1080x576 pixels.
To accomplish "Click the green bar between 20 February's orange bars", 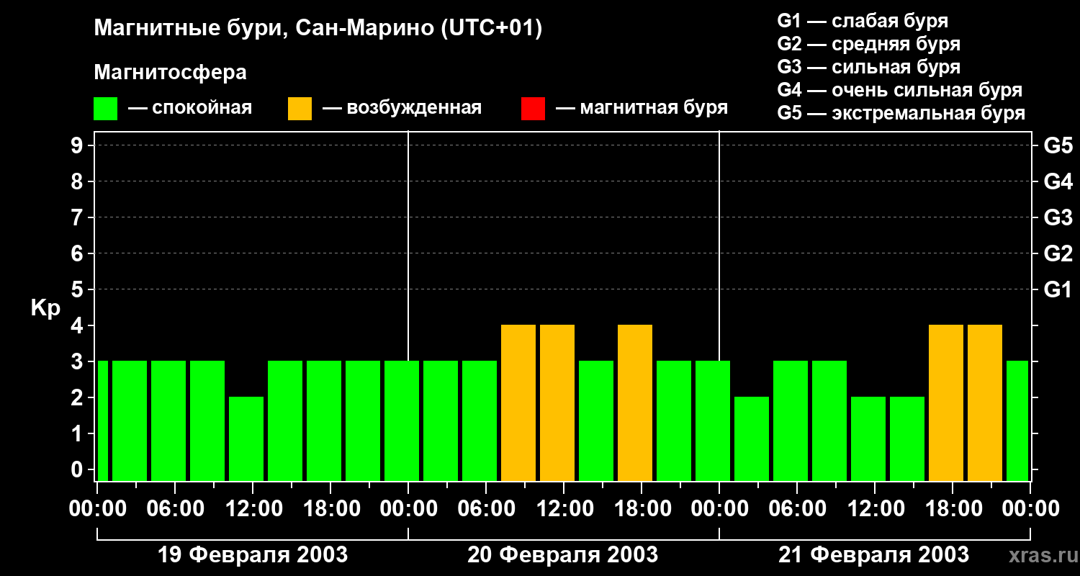I will [596, 420].
